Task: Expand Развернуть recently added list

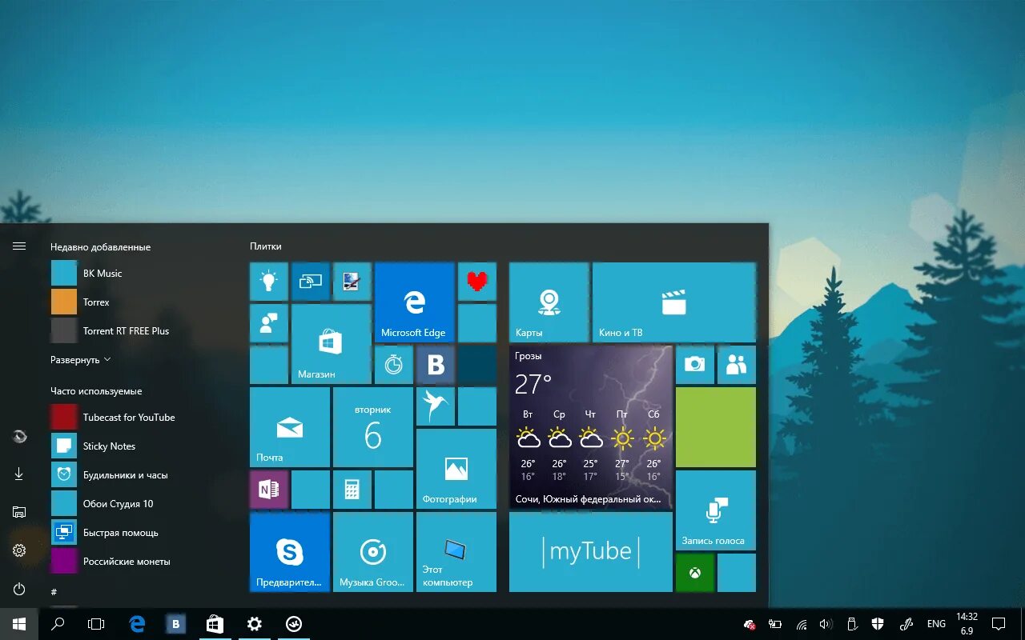Action: click(x=81, y=360)
